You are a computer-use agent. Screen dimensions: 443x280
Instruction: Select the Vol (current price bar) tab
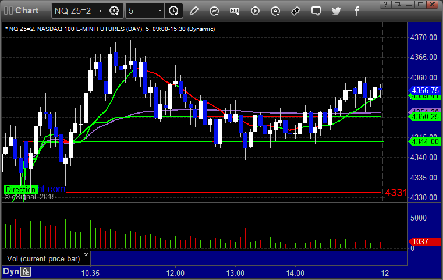[x=43, y=258]
